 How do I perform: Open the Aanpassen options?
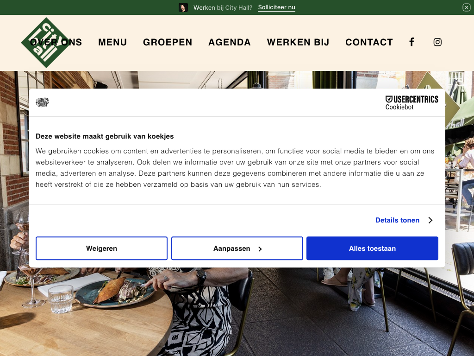coord(237,248)
